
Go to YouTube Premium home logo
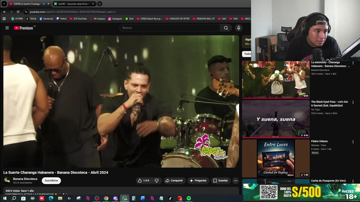(x=24, y=28)
